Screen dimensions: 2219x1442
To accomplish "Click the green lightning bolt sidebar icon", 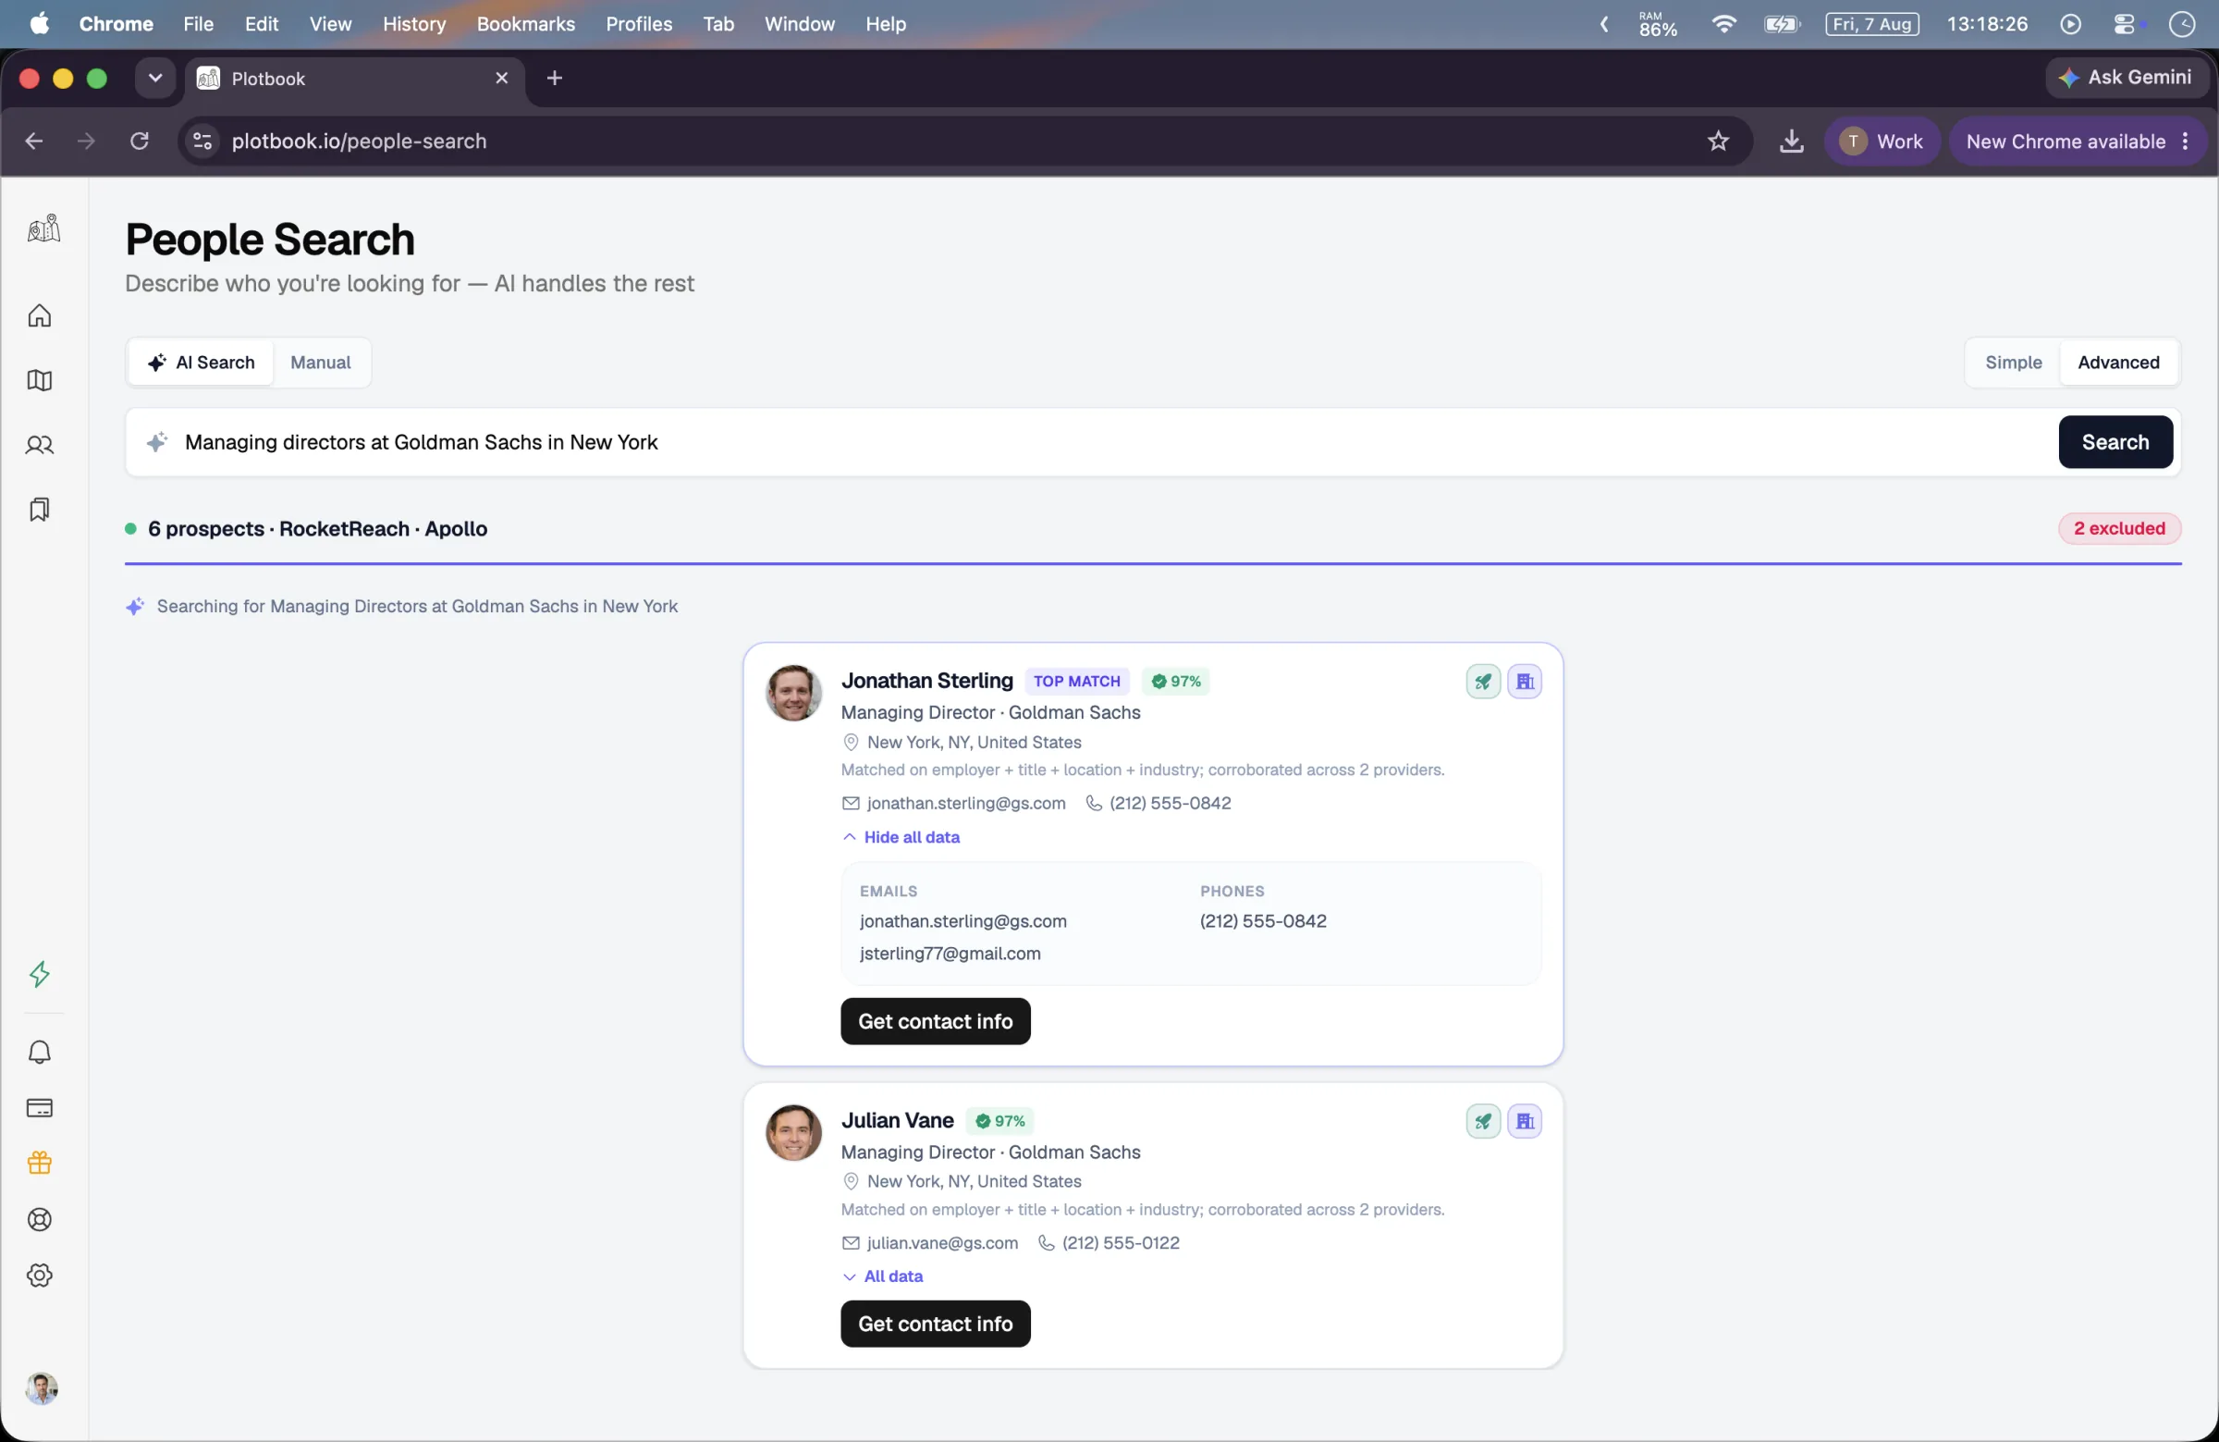I will 39,974.
